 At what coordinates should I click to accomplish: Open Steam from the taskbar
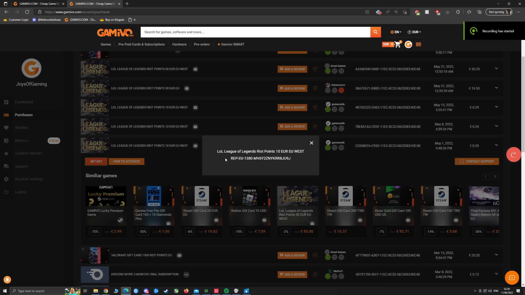point(166,291)
